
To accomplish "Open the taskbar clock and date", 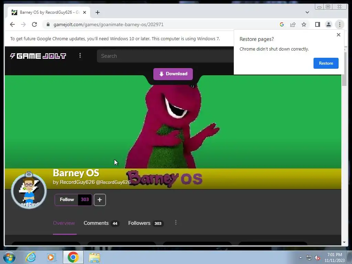I will click(334, 257).
